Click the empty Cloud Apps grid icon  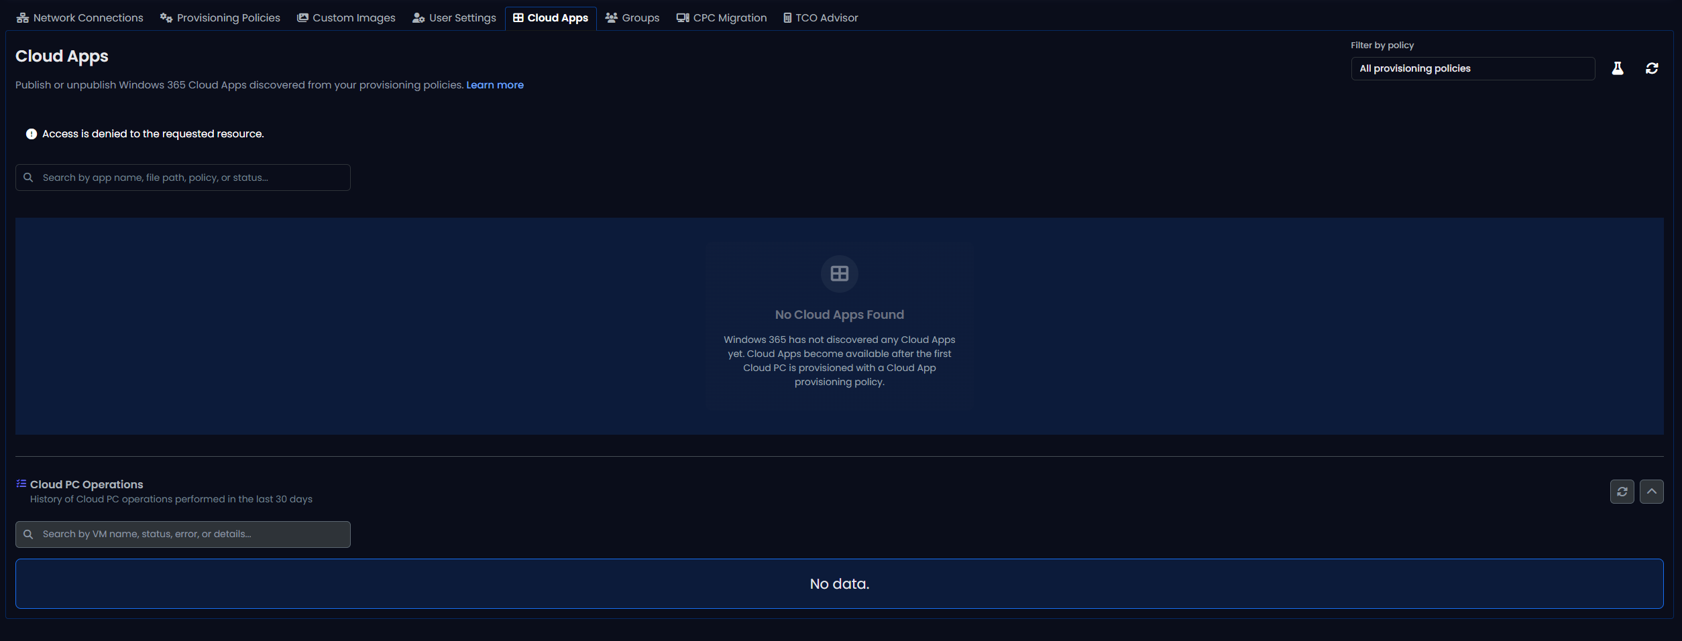(840, 273)
